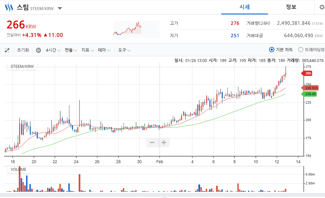Click the 245.533 moving average tag
This screenshot has width=325, height=198.
click(310, 88)
